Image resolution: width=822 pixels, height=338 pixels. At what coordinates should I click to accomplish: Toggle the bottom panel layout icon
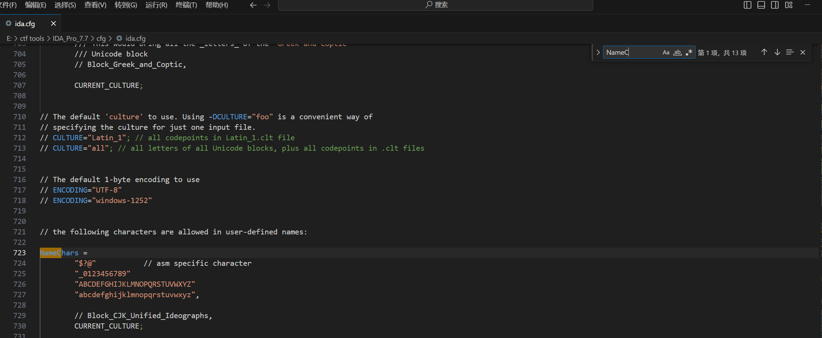pyautogui.click(x=761, y=5)
